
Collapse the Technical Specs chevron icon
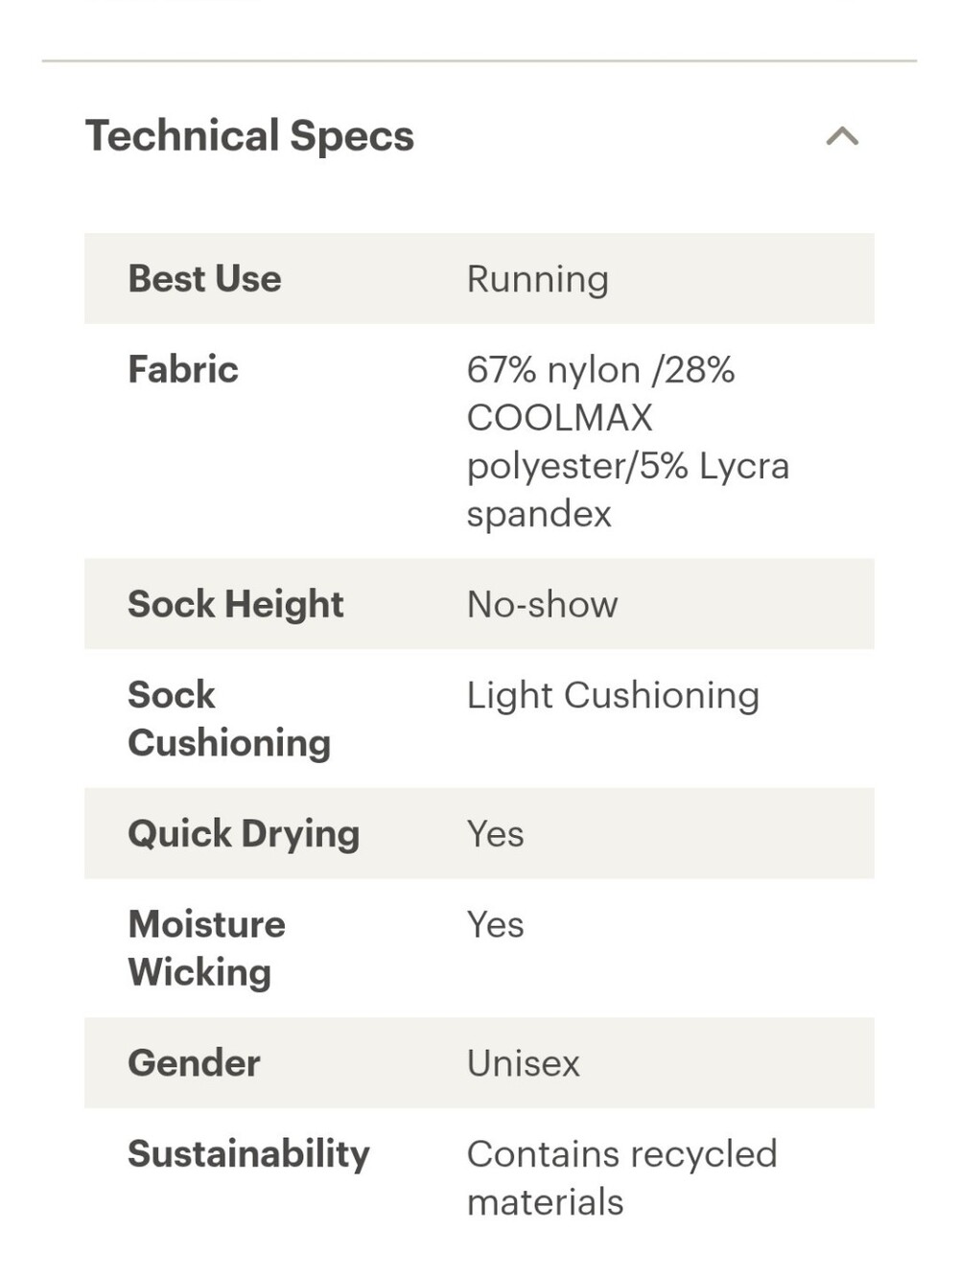click(842, 137)
